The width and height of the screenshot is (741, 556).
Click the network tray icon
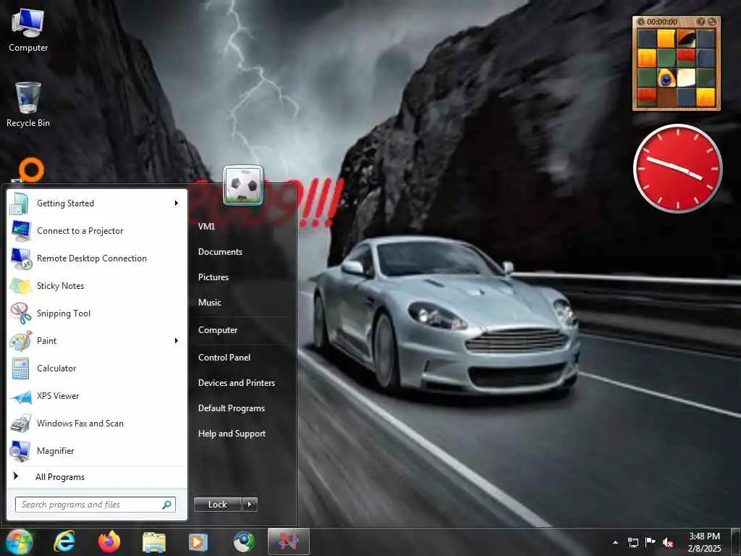[632, 542]
